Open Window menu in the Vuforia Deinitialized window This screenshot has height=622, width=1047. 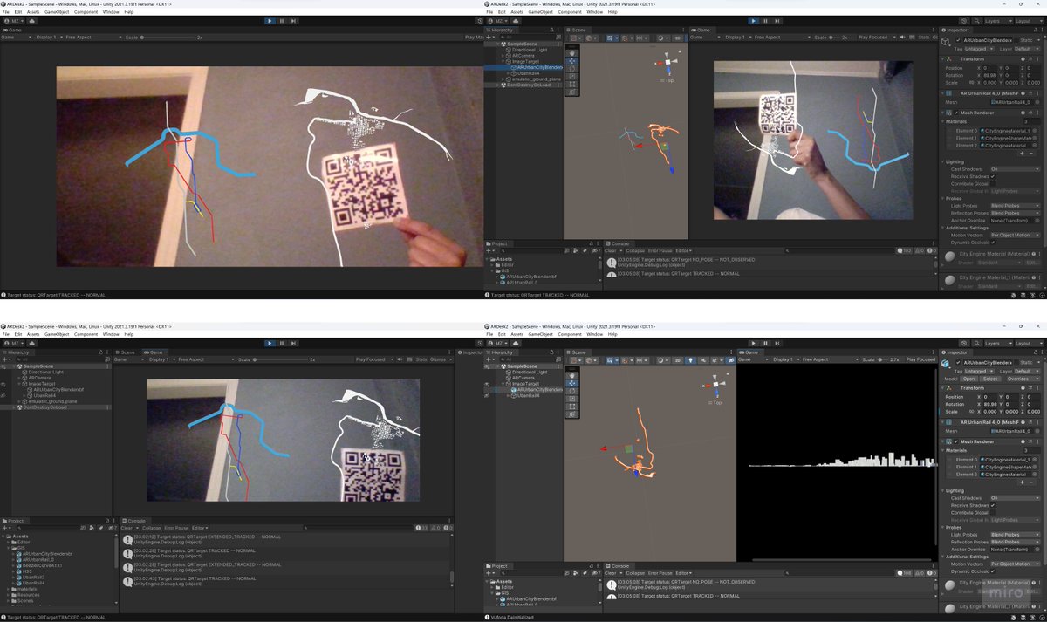point(595,334)
